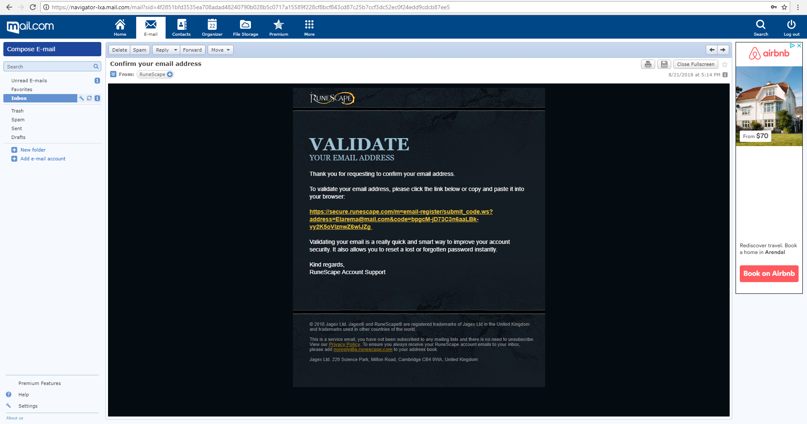Click the New folder plus icon
The image size is (807, 424).
14,150
